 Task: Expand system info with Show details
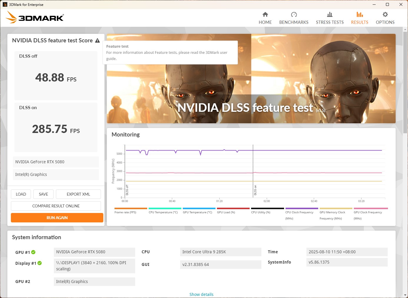pos(201,294)
